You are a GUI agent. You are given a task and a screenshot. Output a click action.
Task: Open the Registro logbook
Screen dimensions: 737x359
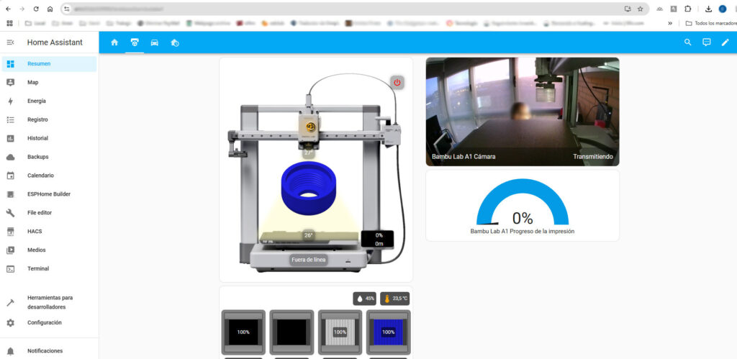tap(50, 120)
